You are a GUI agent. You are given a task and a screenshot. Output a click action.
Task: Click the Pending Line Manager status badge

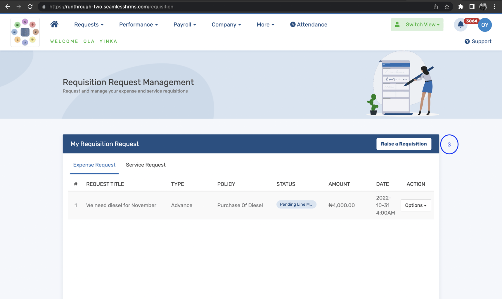(296, 204)
